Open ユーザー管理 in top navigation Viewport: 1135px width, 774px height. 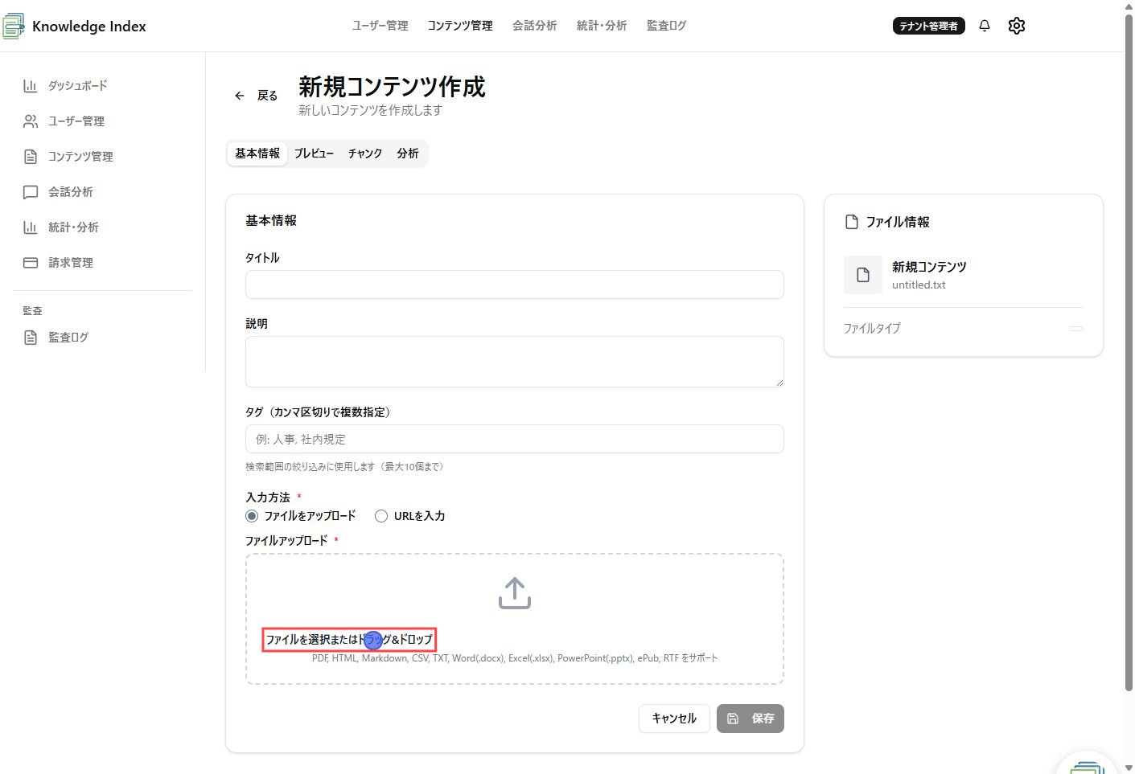pos(380,26)
